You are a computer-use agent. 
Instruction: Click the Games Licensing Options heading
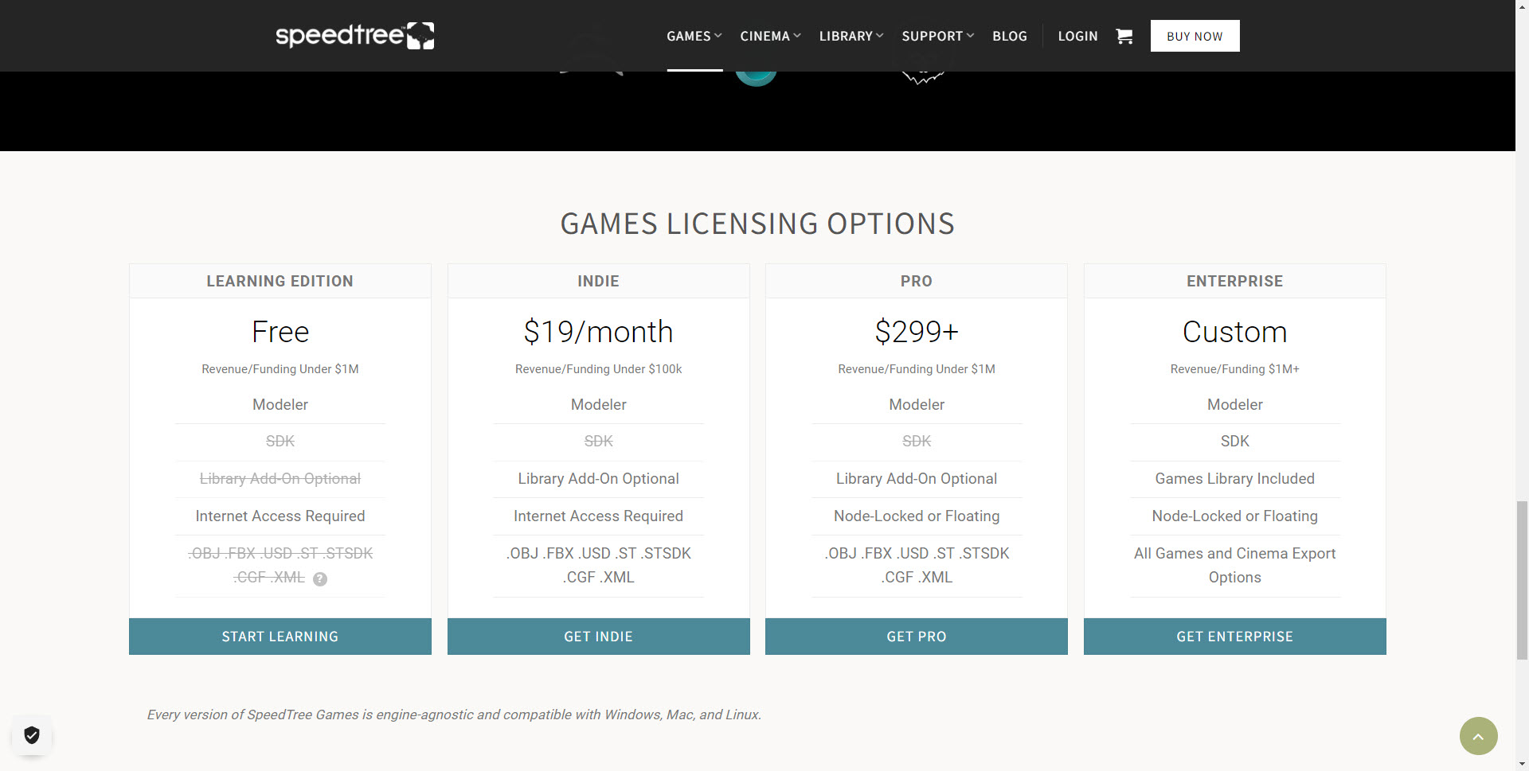tap(757, 224)
